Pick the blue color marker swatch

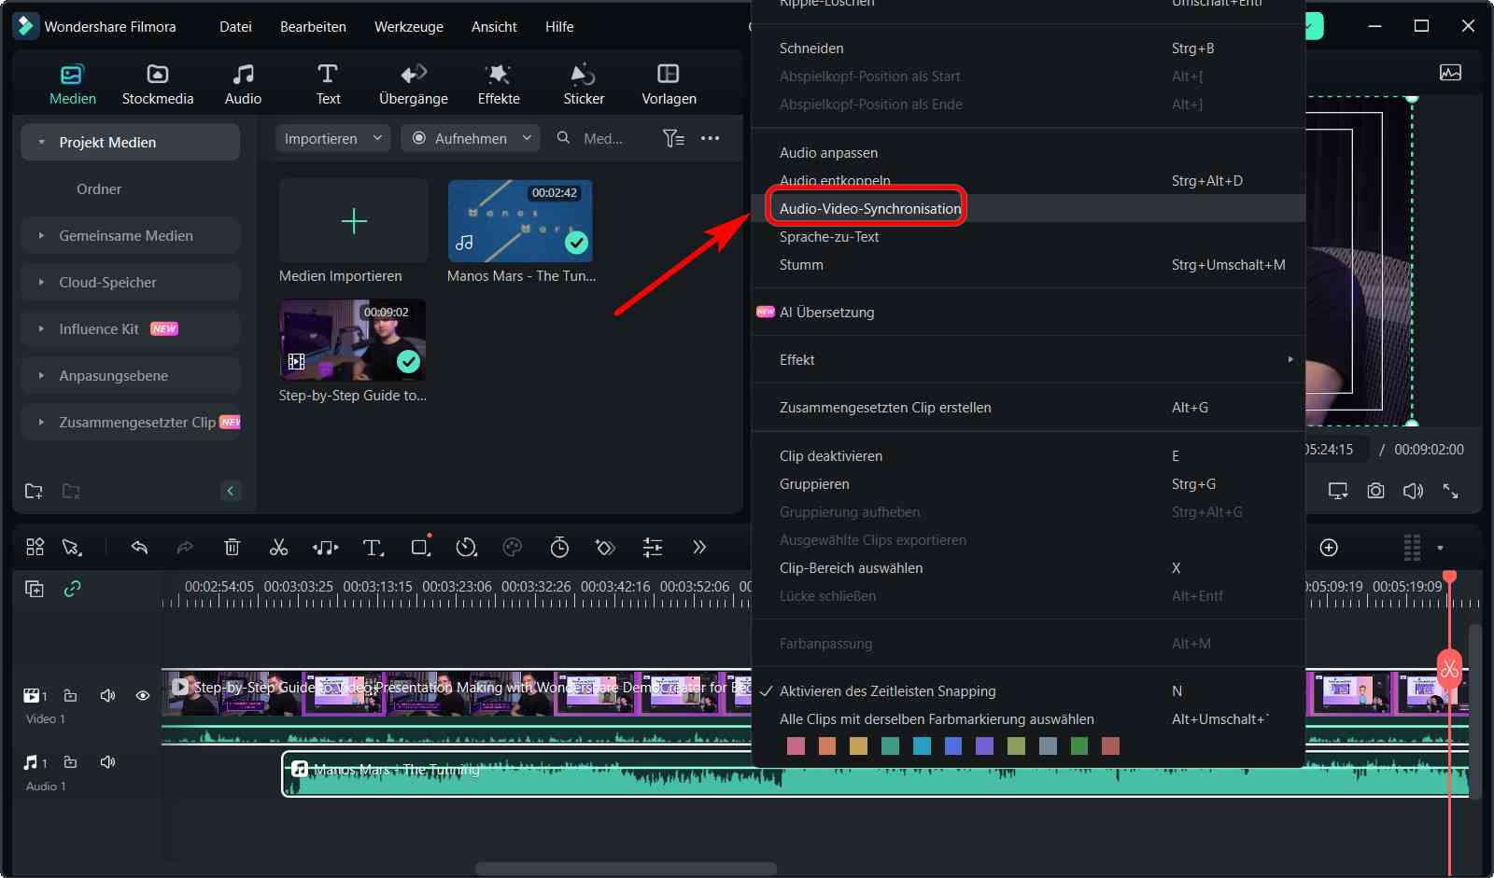952,746
